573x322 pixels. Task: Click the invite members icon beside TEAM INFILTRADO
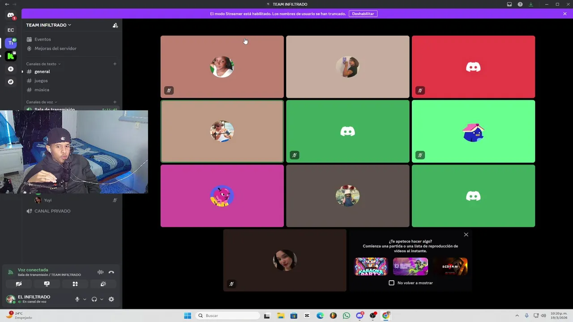pos(115,25)
